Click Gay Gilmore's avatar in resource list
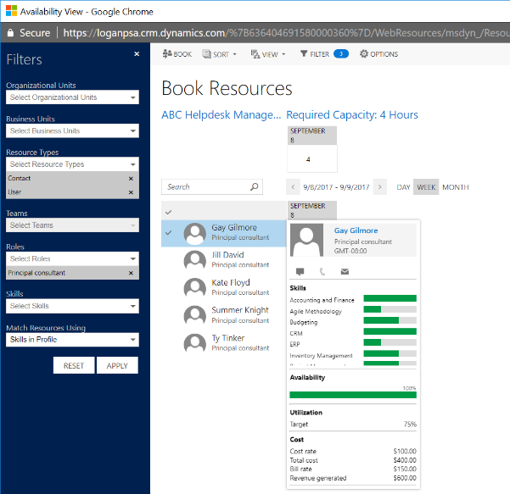This screenshot has height=494, width=510. [x=195, y=233]
